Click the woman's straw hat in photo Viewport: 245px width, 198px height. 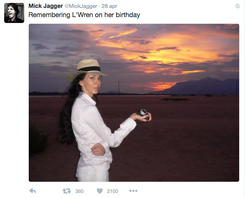(x=88, y=70)
